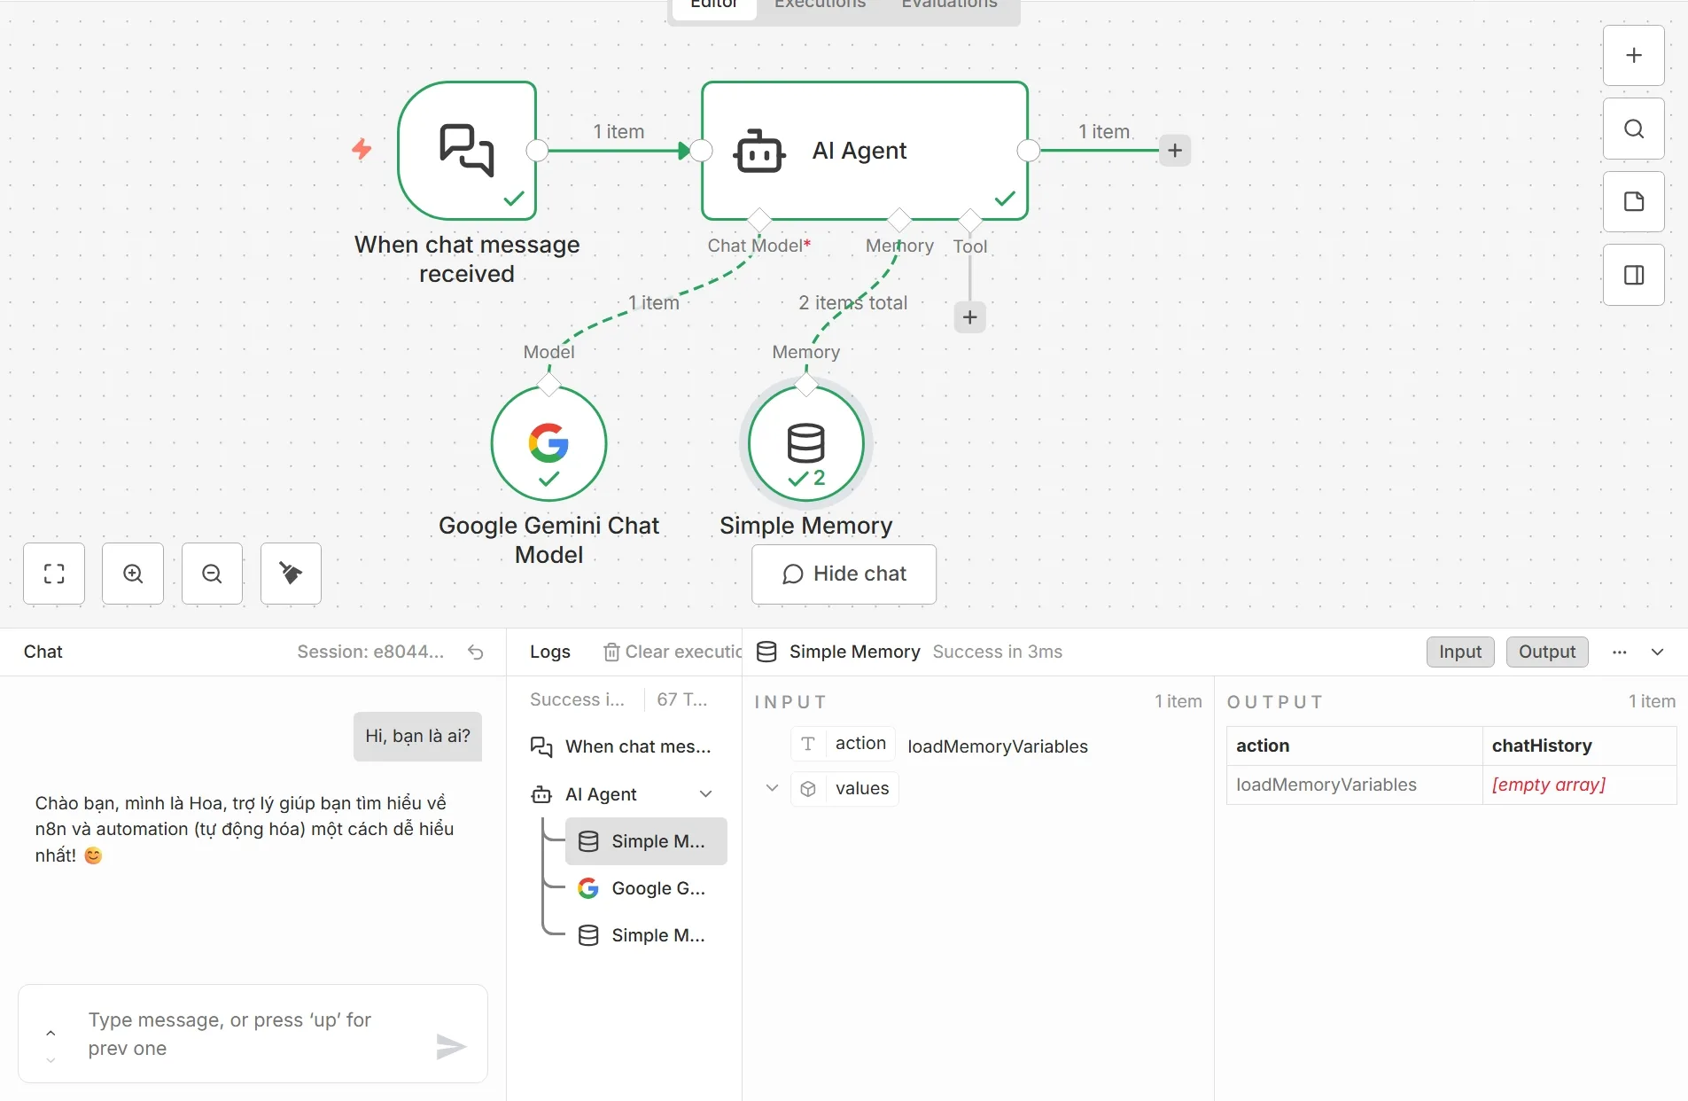Expand the values input field row

click(772, 788)
